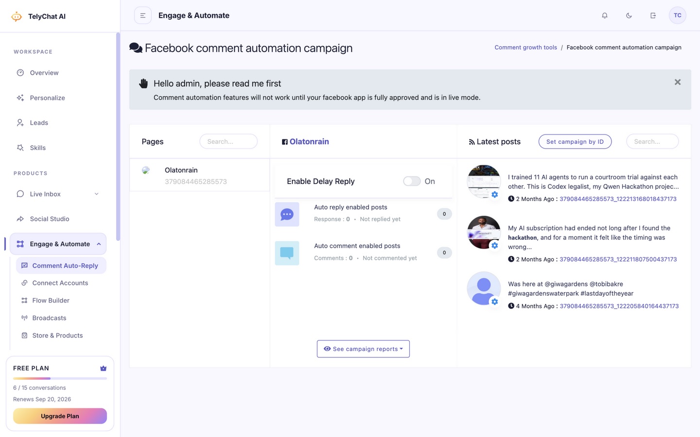Screen dimensions: 700x437
Task: Click the Personalize sparkle icon
Action: click(x=20, y=98)
